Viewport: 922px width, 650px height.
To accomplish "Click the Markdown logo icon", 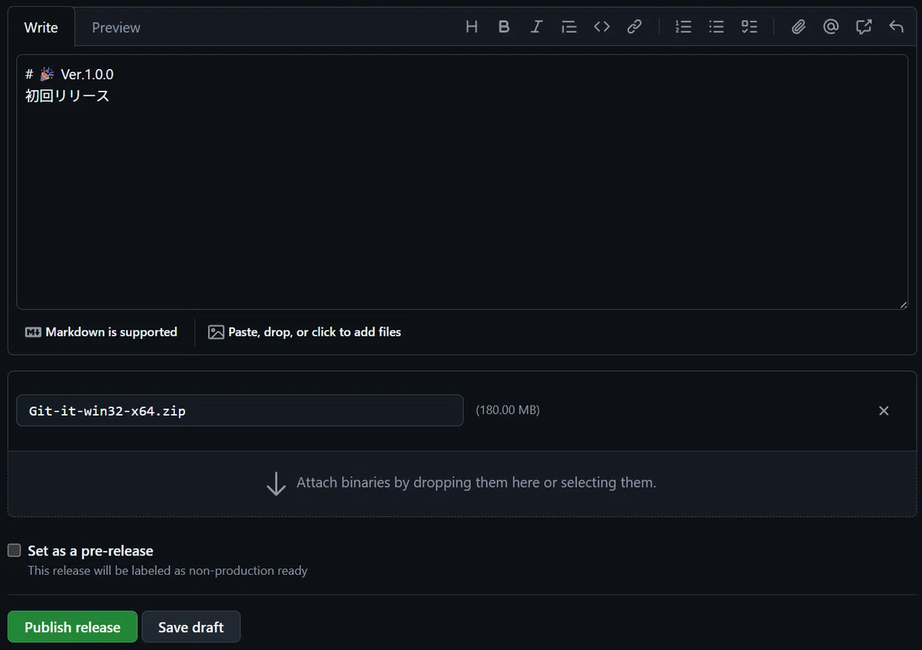I will tap(33, 332).
